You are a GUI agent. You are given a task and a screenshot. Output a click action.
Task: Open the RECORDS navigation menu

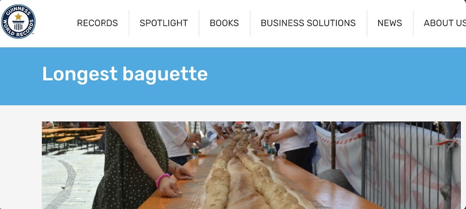pyautogui.click(x=97, y=23)
